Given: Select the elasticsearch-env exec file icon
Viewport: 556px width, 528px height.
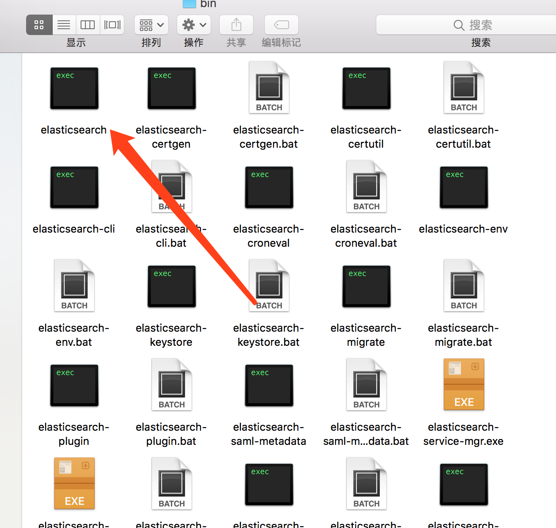Looking at the screenshot, I should [463, 187].
